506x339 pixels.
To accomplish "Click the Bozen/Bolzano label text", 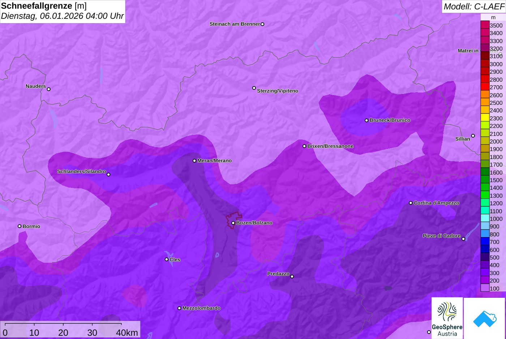I will click(x=254, y=223).
